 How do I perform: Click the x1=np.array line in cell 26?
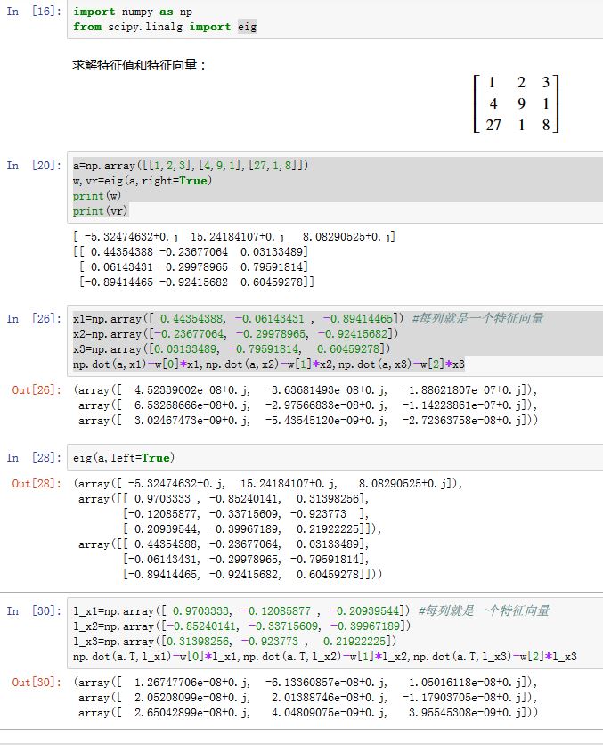(x=240, y=319)
